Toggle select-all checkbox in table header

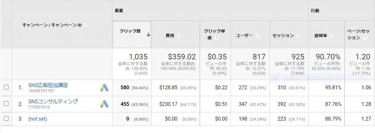pyautogui.click(x=7, y=24)
